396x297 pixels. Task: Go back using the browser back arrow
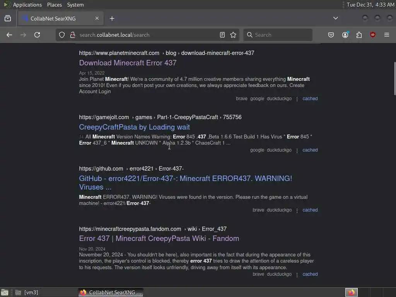tap(9, 35)
